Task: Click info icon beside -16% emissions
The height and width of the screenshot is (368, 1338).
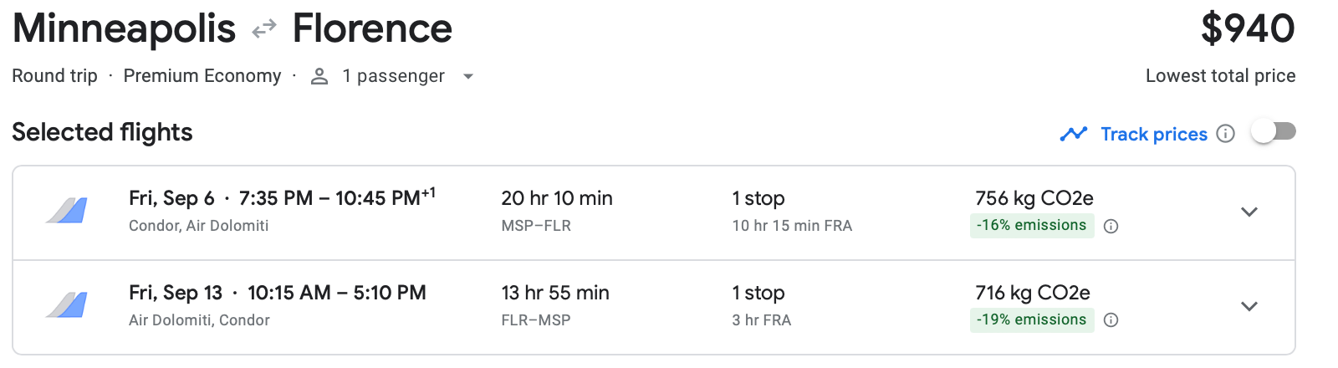Action: point(1111,226)
